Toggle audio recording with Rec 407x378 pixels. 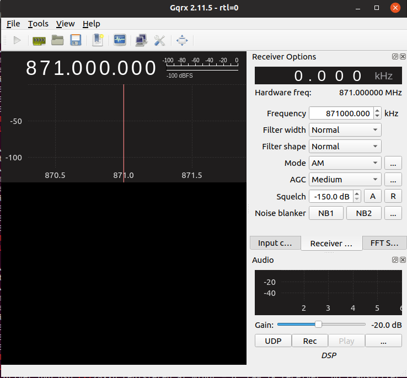point(310,341)
